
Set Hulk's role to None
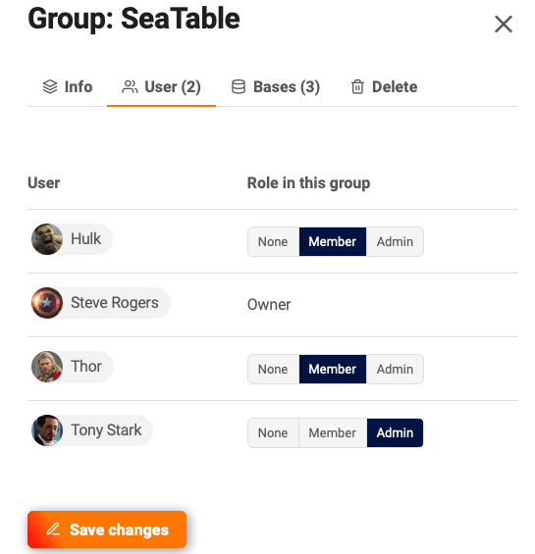(273, 241)
